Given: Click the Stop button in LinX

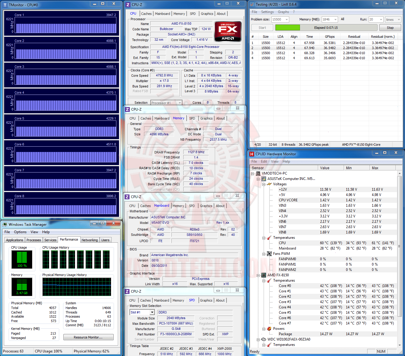Looking at the screenshot, I should (x=390, y=28).
